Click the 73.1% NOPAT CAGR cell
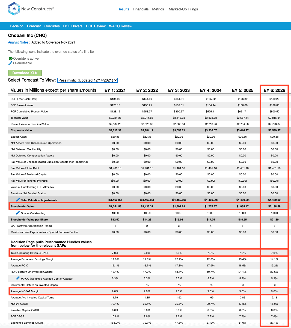 pos(115,304)
